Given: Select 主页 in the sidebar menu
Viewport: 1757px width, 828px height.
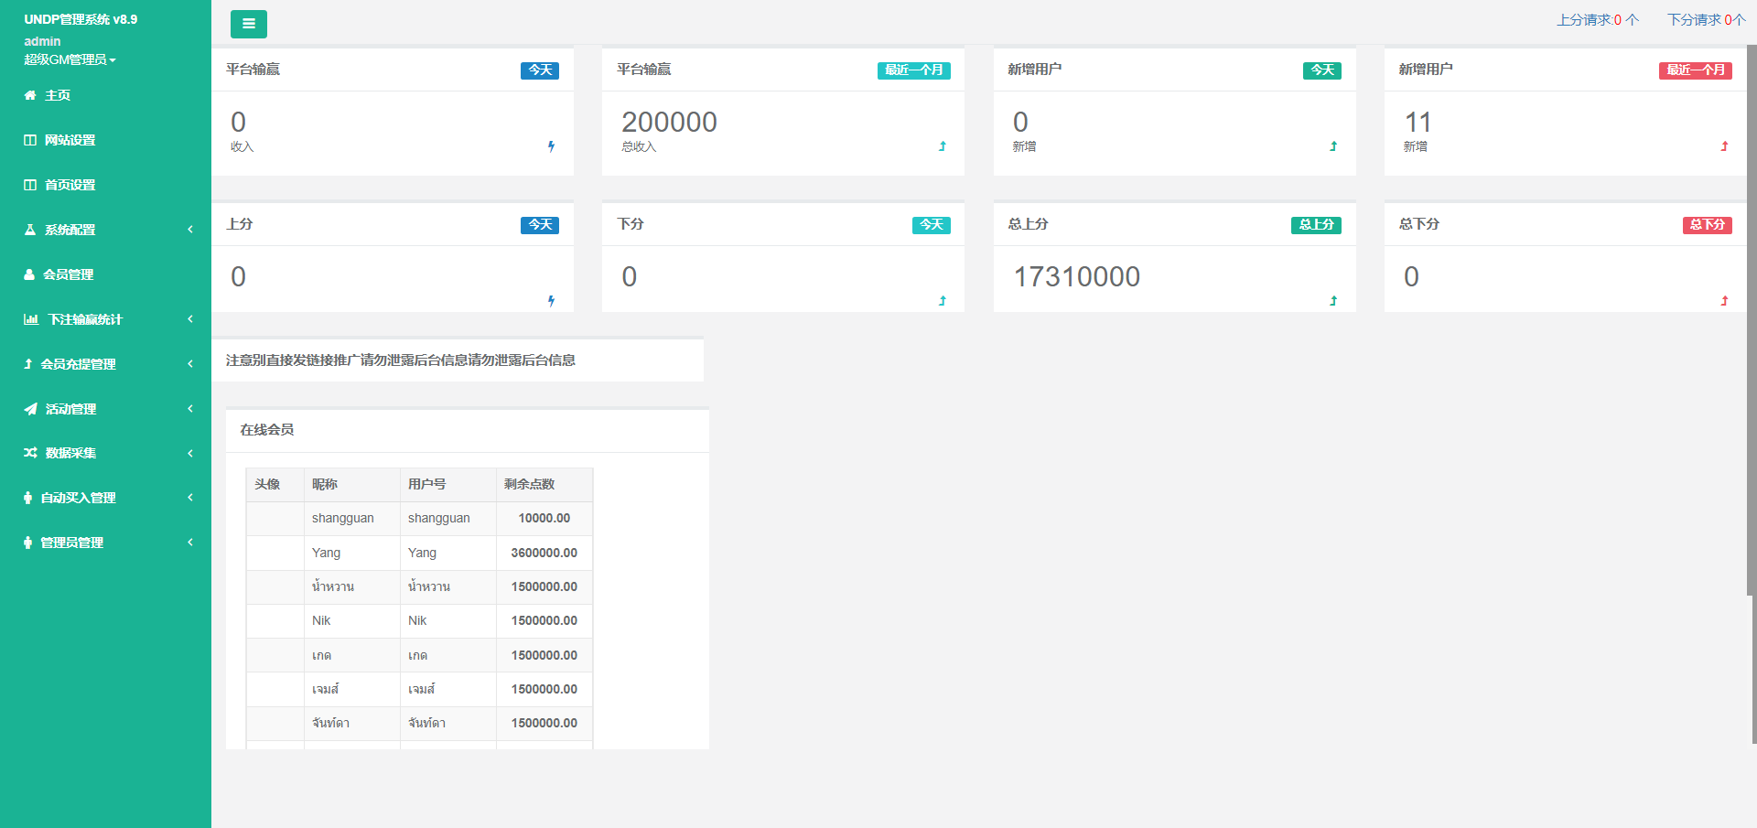Looking at the screenshot, I should pos(58,95).
